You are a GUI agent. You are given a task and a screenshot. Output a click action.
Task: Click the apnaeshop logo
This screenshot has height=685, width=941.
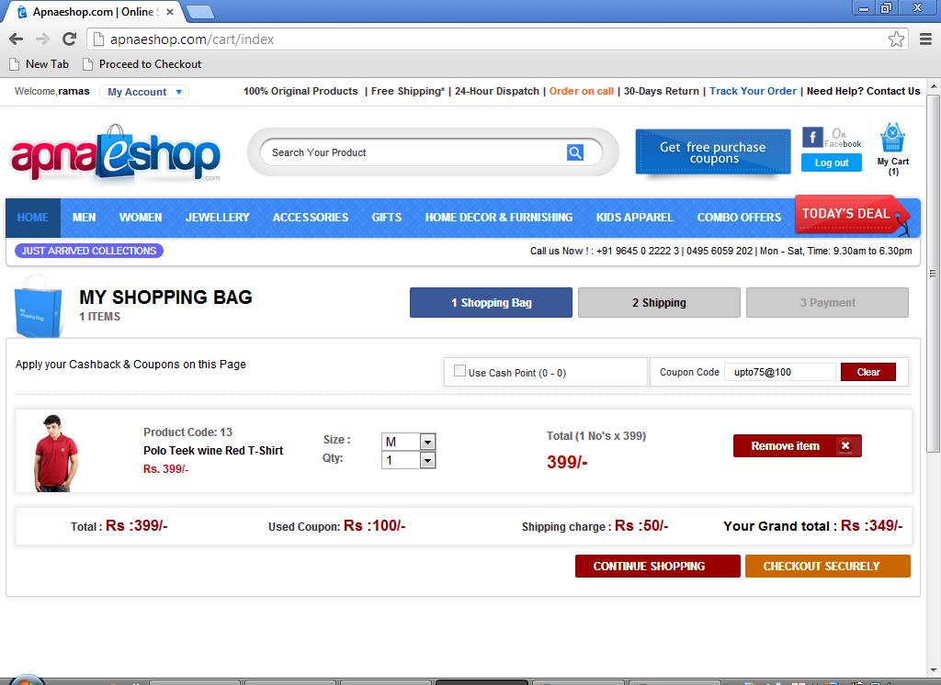pos(116,153)
